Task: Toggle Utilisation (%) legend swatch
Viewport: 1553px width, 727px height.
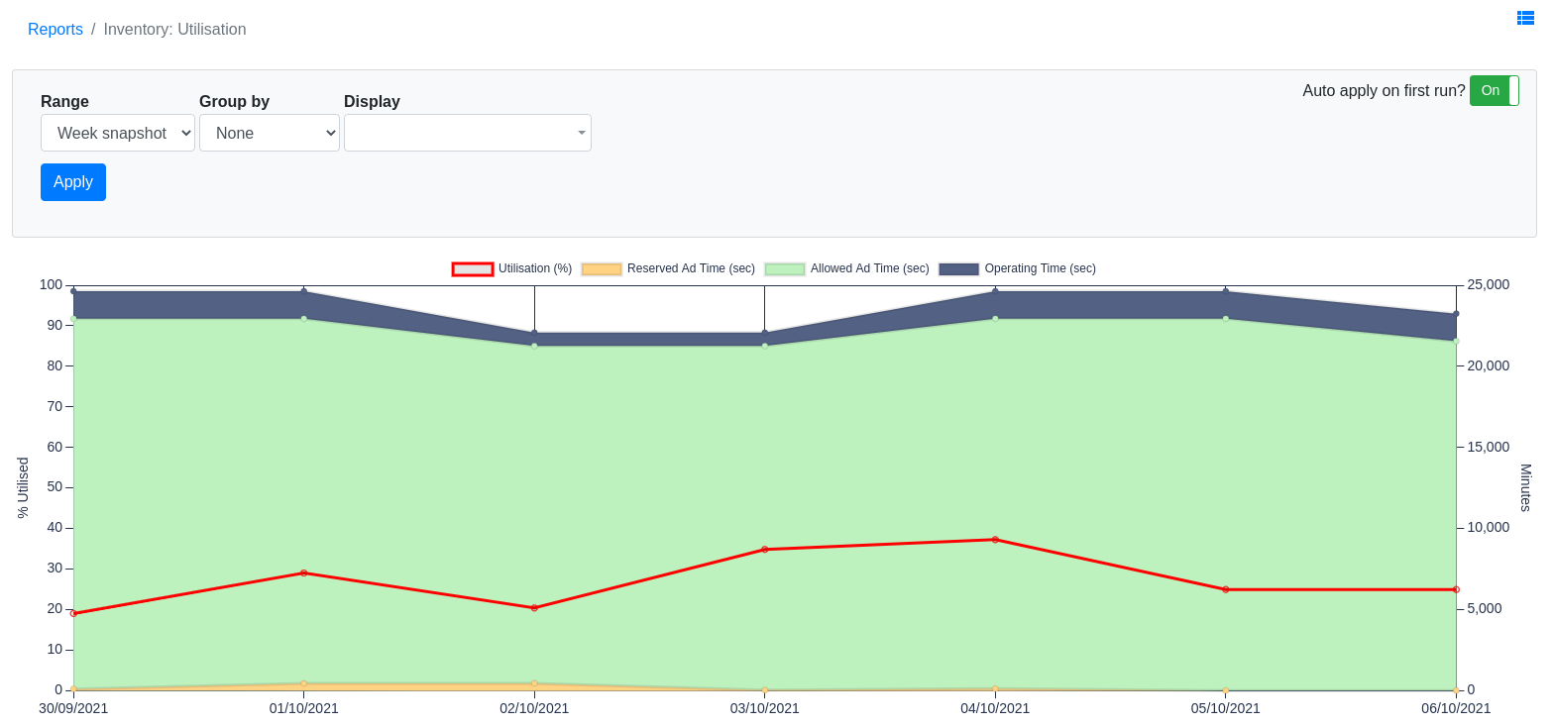Action: (x=473, y=269)
